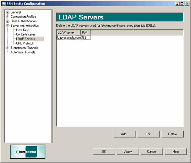Close the SSH Tectia Configuration window

(x=187, y=4)
